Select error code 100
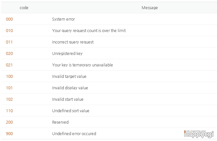 (x=10, y=77)
